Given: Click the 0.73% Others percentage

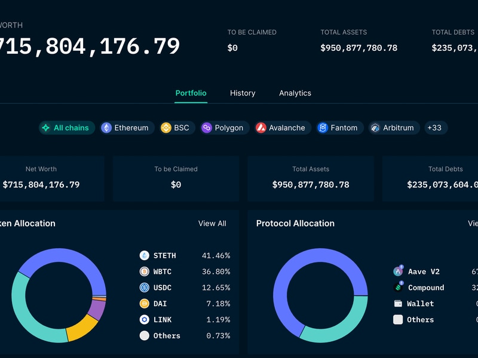Looking at the screenshot, I should point(218,336).
